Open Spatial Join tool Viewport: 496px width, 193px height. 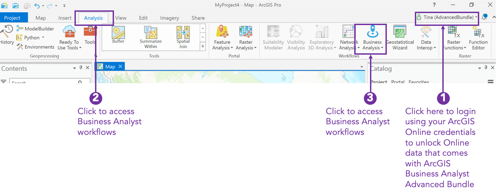(183, 37)
